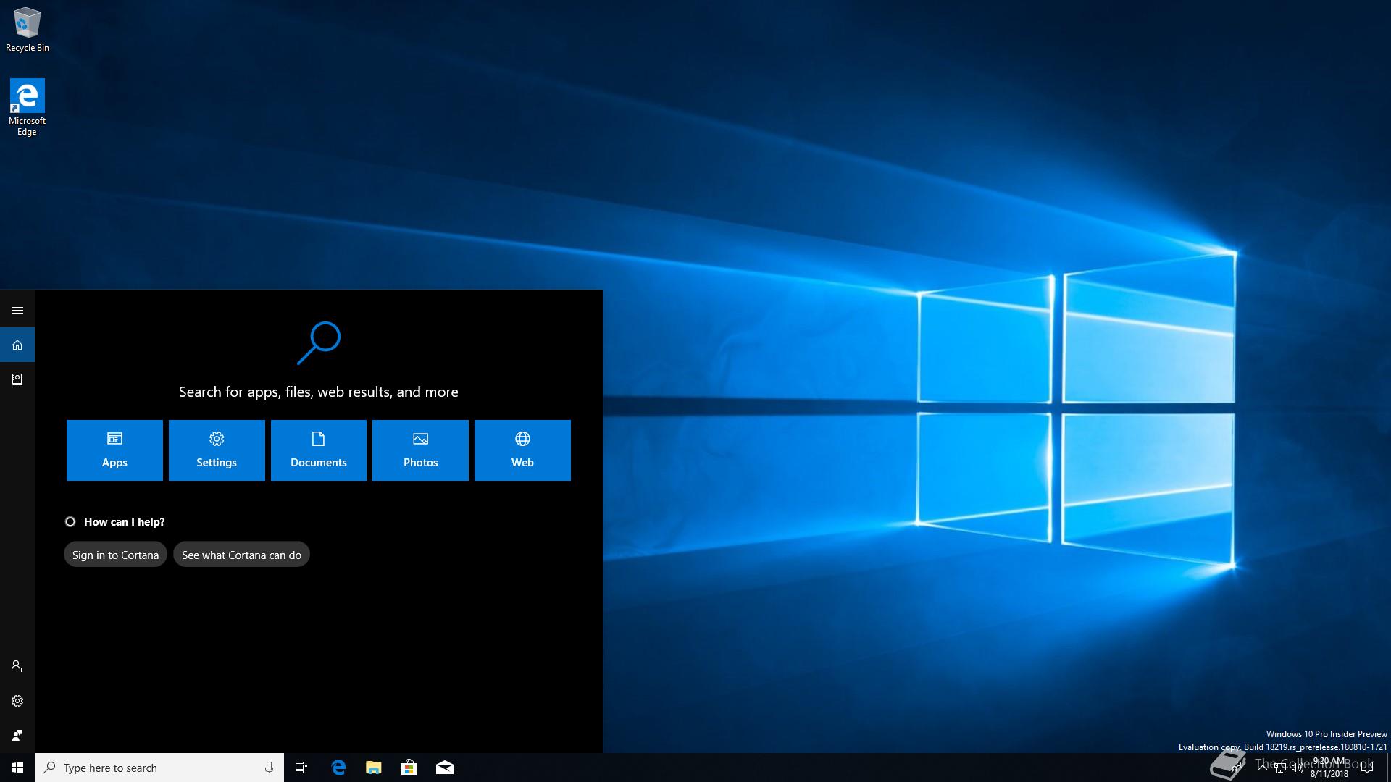This screenshot has height=782, width=1391.
Task: Click Sign in to Cortana
Action: pos(115,555)
